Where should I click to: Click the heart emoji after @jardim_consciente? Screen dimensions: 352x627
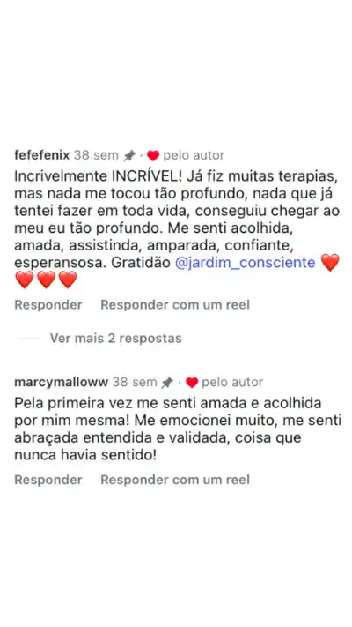click(x=330, y=263)
